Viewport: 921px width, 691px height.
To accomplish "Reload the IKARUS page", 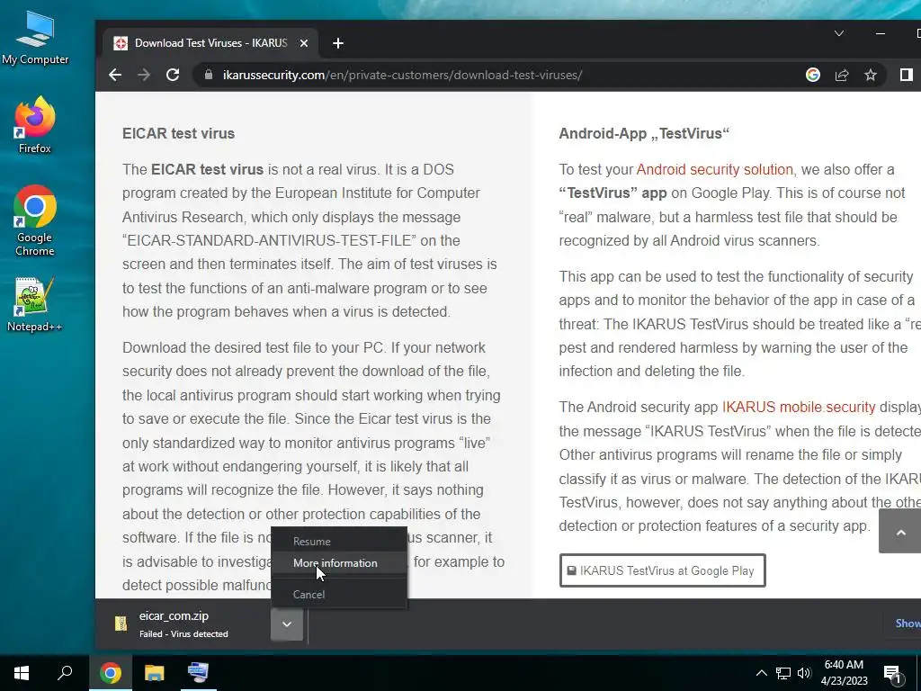I will point(173,75).
